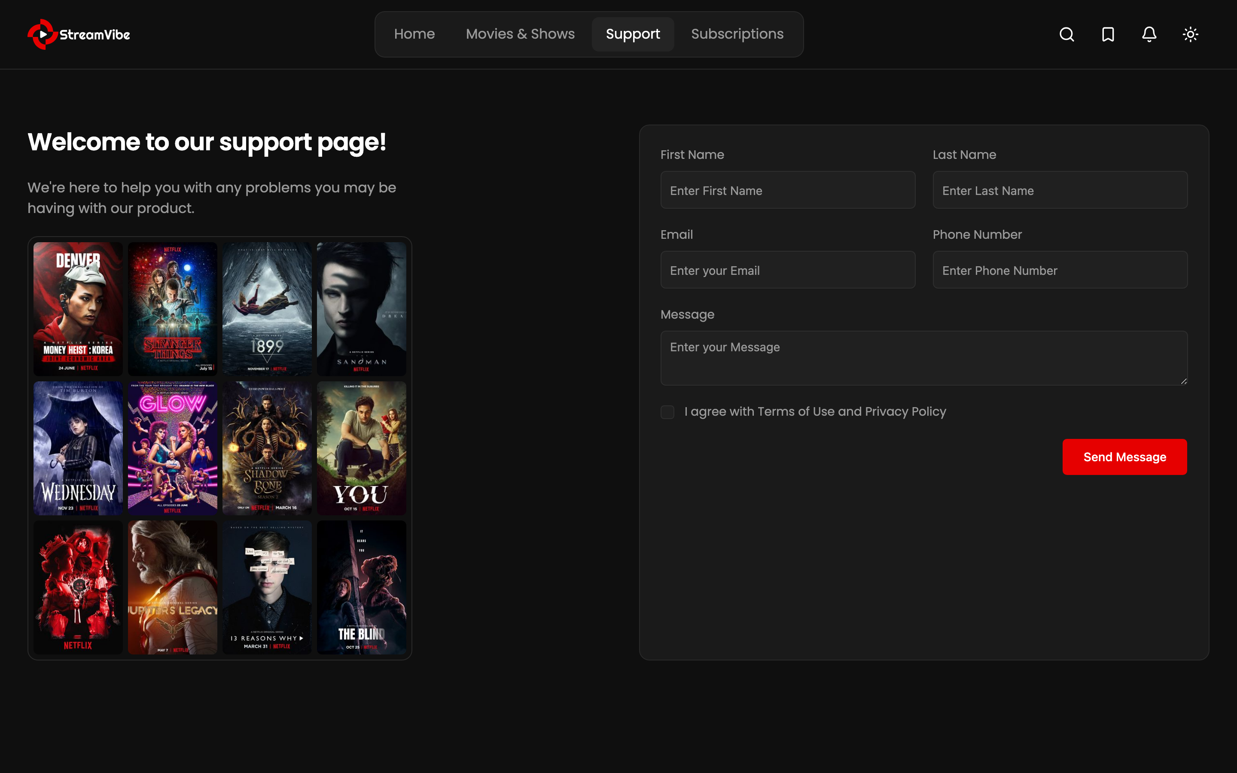Click the 'Welcome to our support page!' heading
Viewport: 1237px width, 773px height.
pyautogui.click(x=207, y=142)
